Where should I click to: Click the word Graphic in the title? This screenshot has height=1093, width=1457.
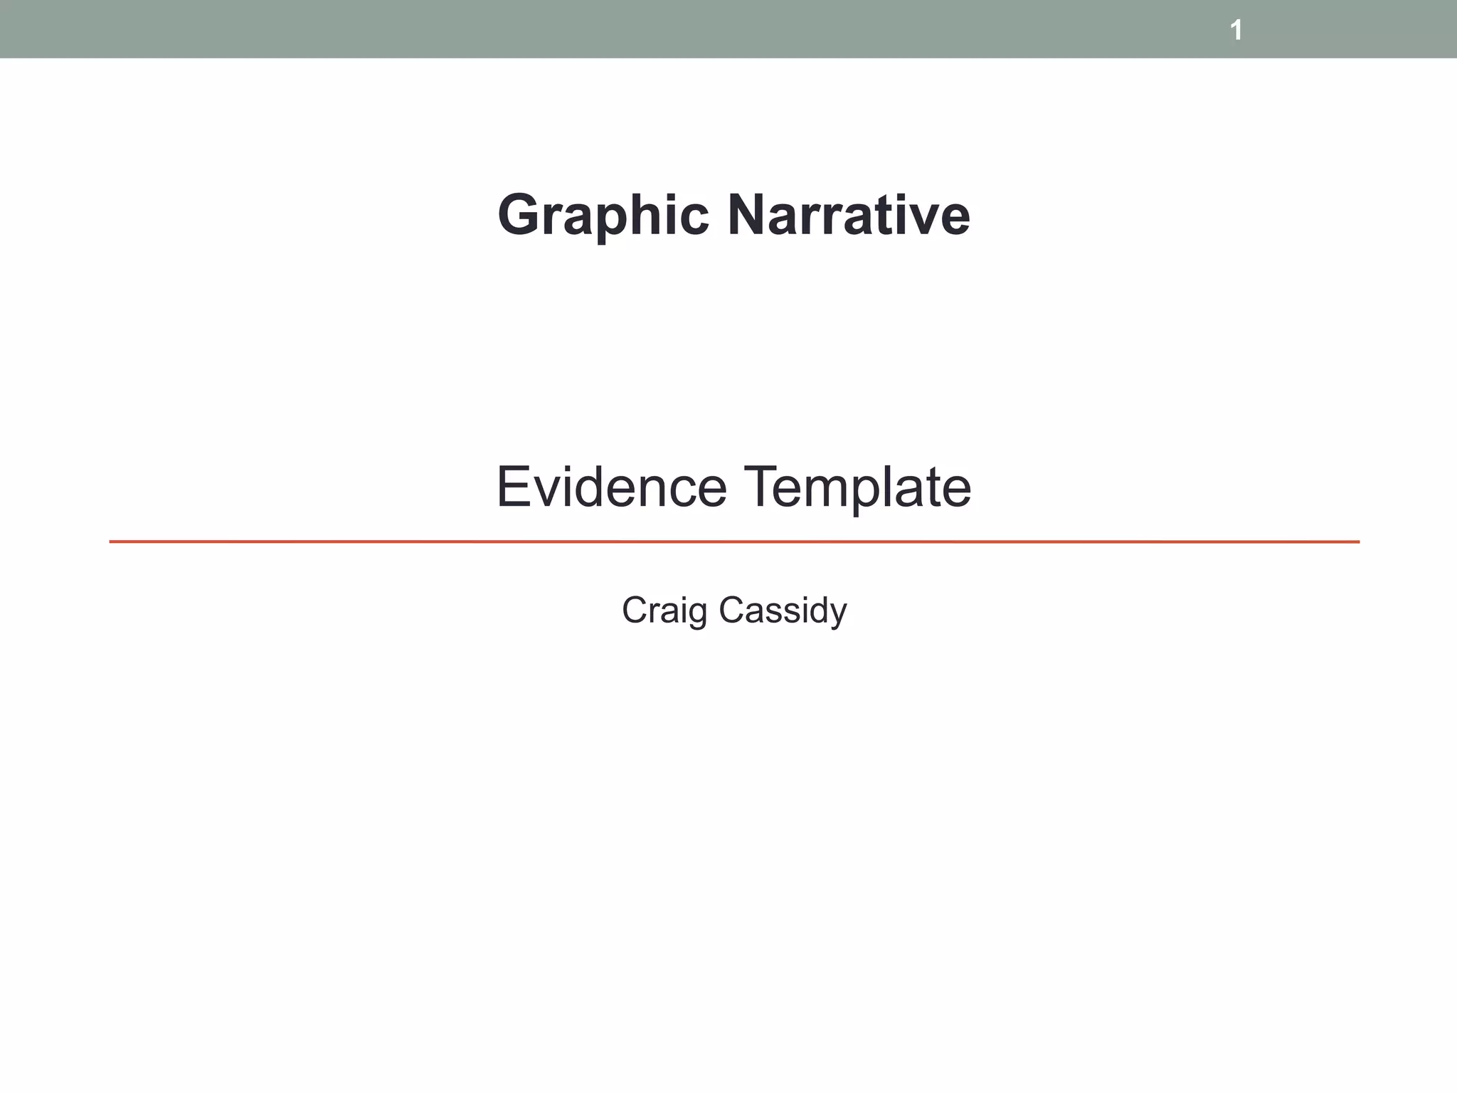coord(603,215)
